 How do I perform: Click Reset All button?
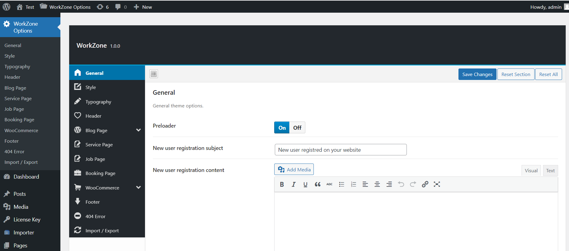coord(548,74)
